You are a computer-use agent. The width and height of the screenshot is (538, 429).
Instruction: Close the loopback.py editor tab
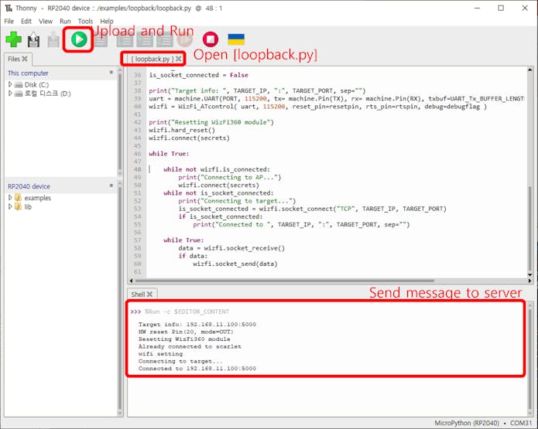(178, 59)
